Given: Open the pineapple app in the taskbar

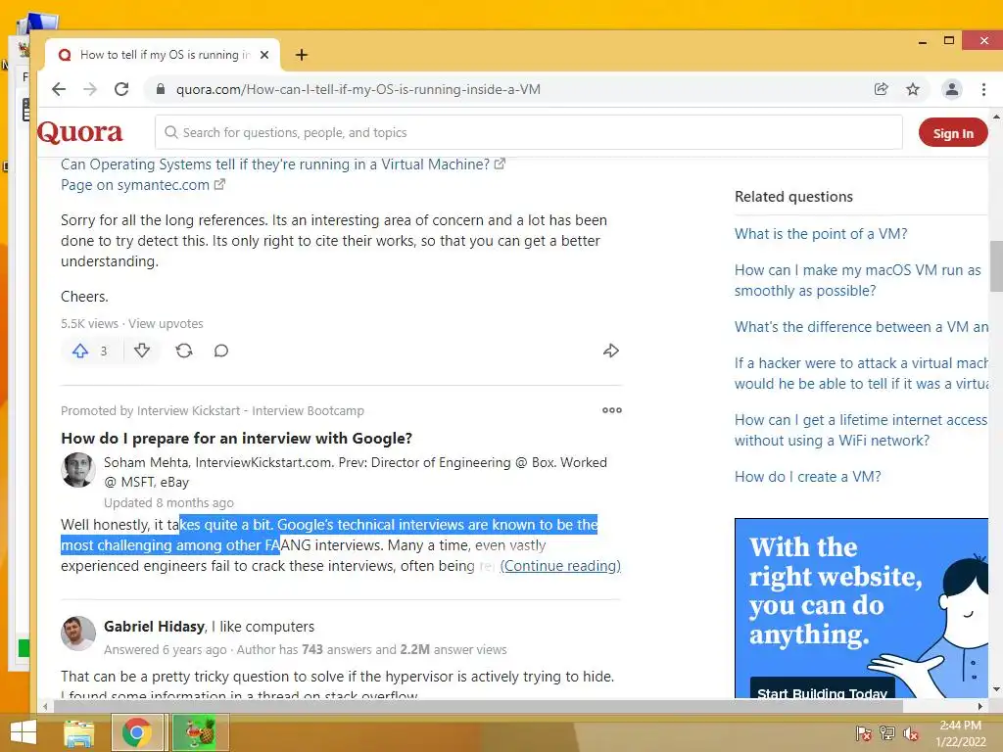Looking at the screenshot, I should 200,732.
